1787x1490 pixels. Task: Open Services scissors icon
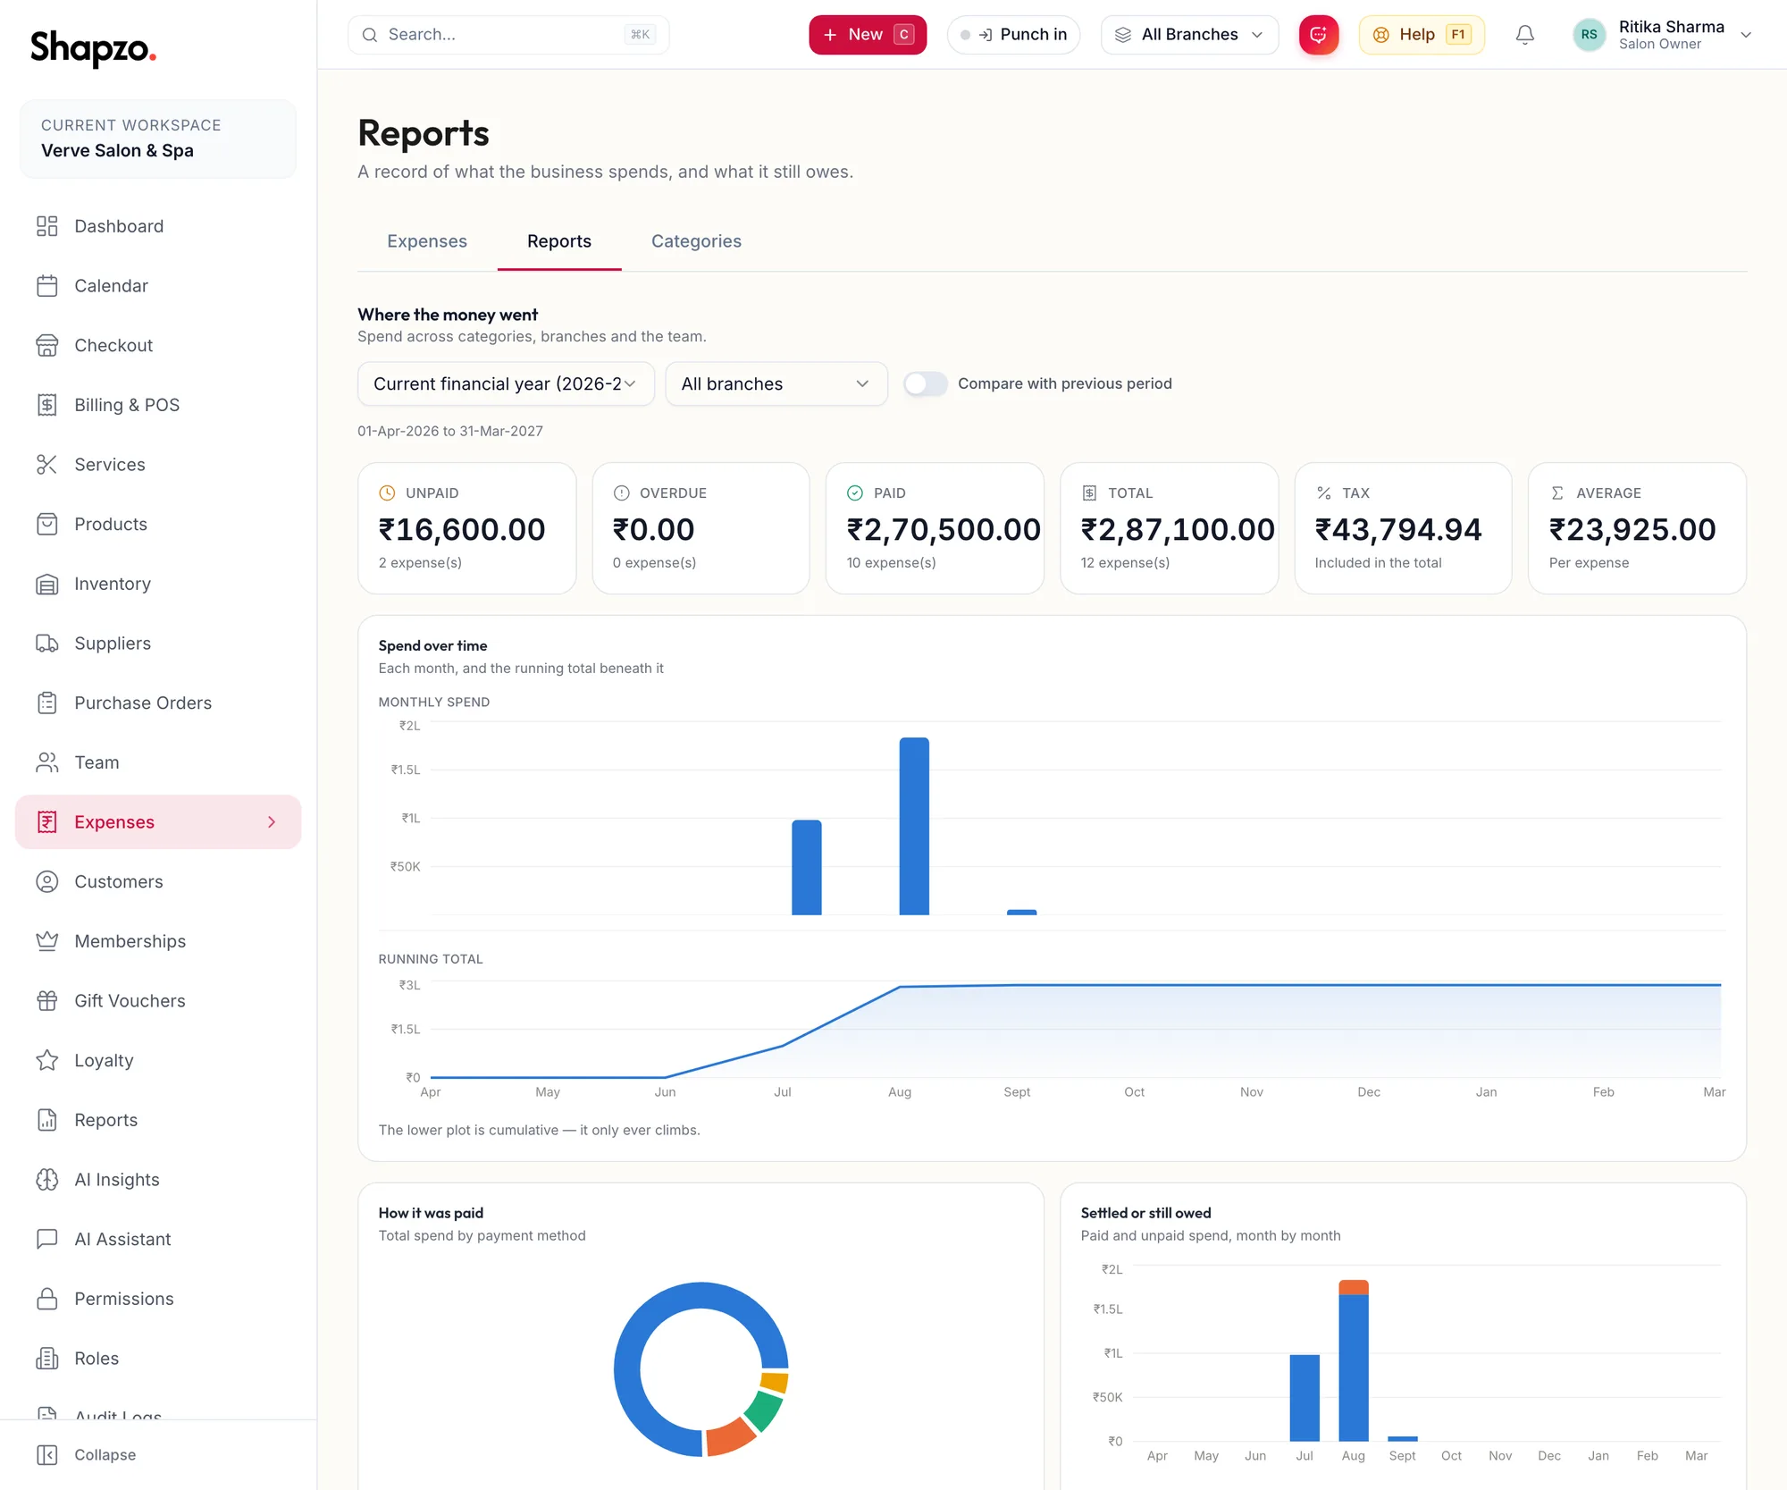tap(46, 465)
